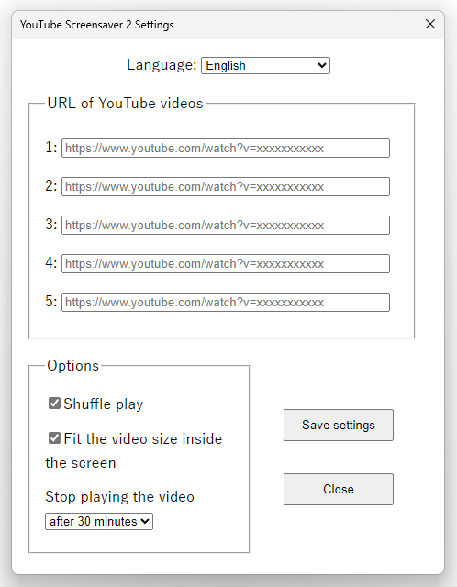Toggle Fit the video size inside checkbox

(x=54, y=438)
